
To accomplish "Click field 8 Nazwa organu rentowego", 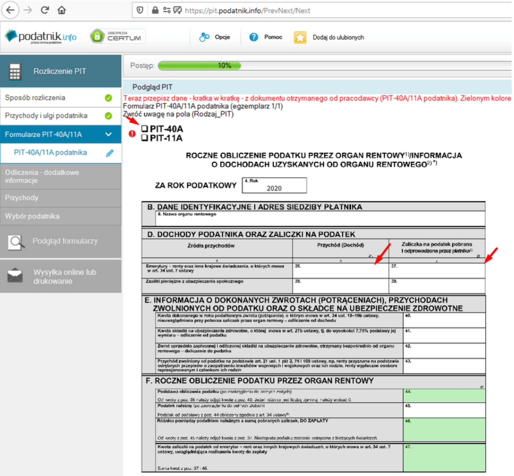I will pos(320,218).
